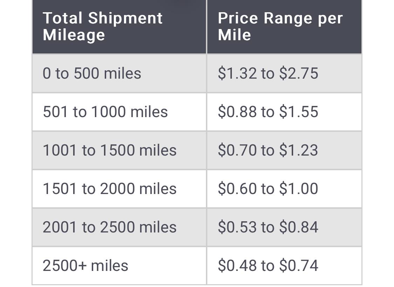This screenshot has height=287, width=394.
Task: Click the $0.60 price value
Action: pyautogui.click(x=237, y=189)
